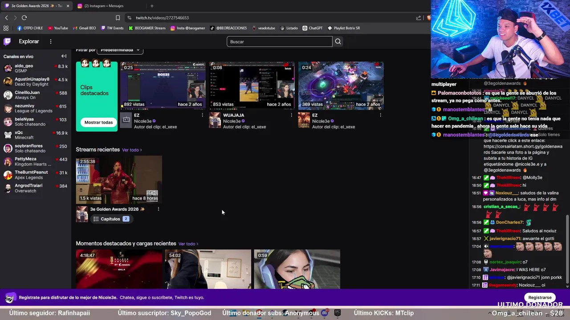Click the category icon beside first EZ clip
This screenshot has width=570, height=320.
126,120
